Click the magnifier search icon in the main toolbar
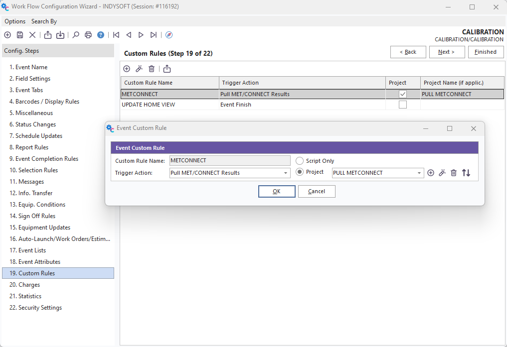 click(x=76, y=35)
